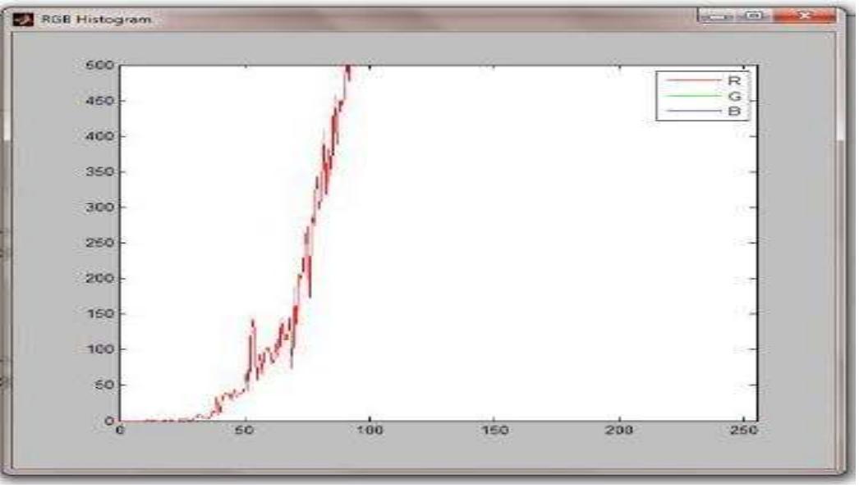Select the B label in the legend

pos(733,110)
